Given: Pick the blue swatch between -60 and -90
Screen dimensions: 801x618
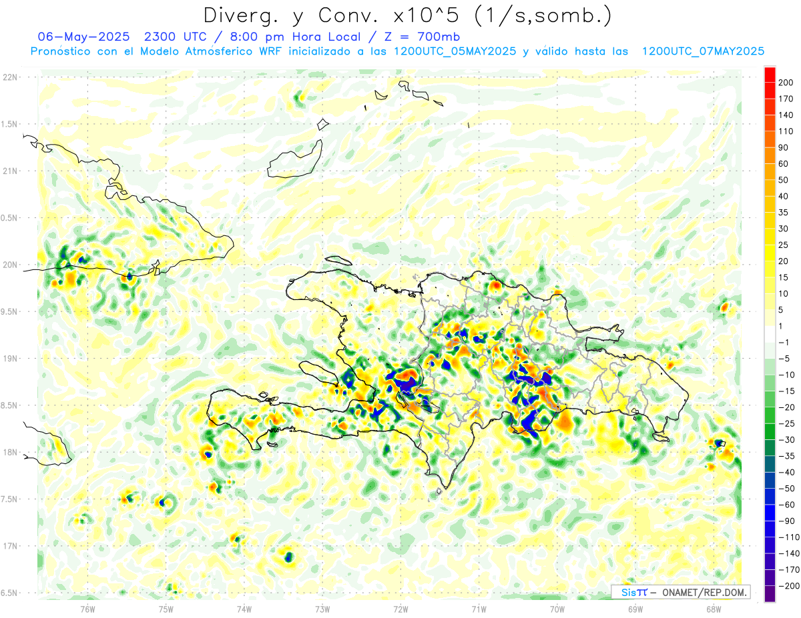Looking at the screenshot, I should click(x=770, y=513).
